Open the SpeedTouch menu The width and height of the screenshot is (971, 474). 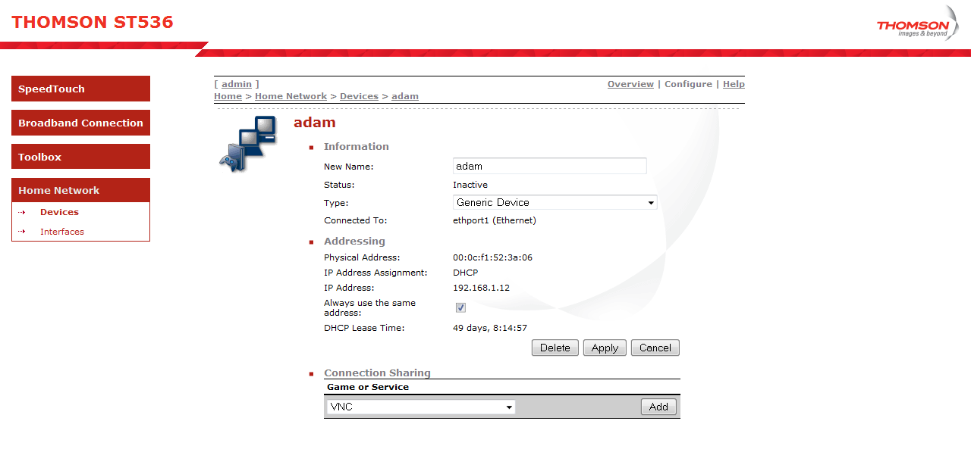click(x=80, y=89)
